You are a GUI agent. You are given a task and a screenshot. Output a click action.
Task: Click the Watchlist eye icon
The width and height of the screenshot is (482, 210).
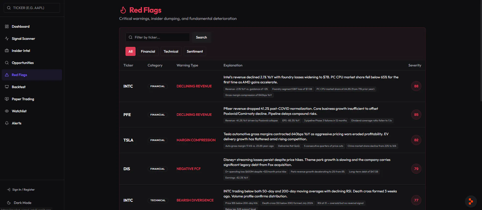point(7,111)
